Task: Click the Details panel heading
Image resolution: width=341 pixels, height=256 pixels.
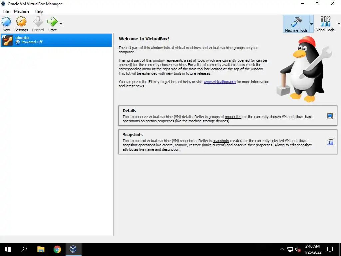Action: click(x=129, y=111)
